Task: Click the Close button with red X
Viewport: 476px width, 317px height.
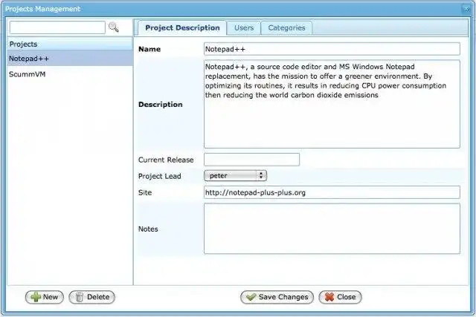Action: (340, 297)
